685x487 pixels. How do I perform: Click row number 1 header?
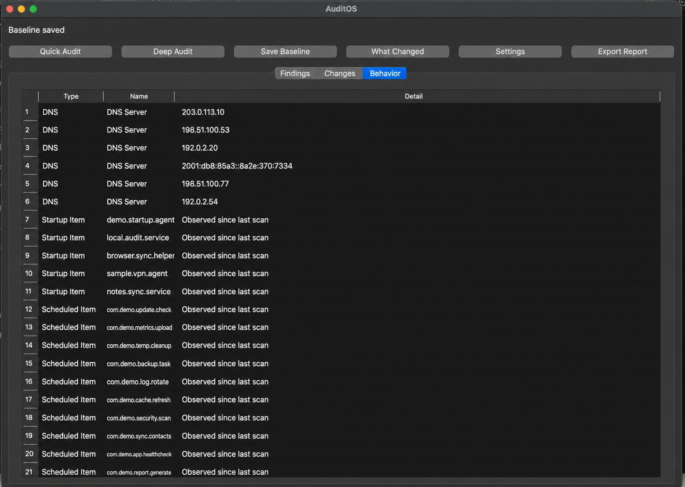point(30,112)
